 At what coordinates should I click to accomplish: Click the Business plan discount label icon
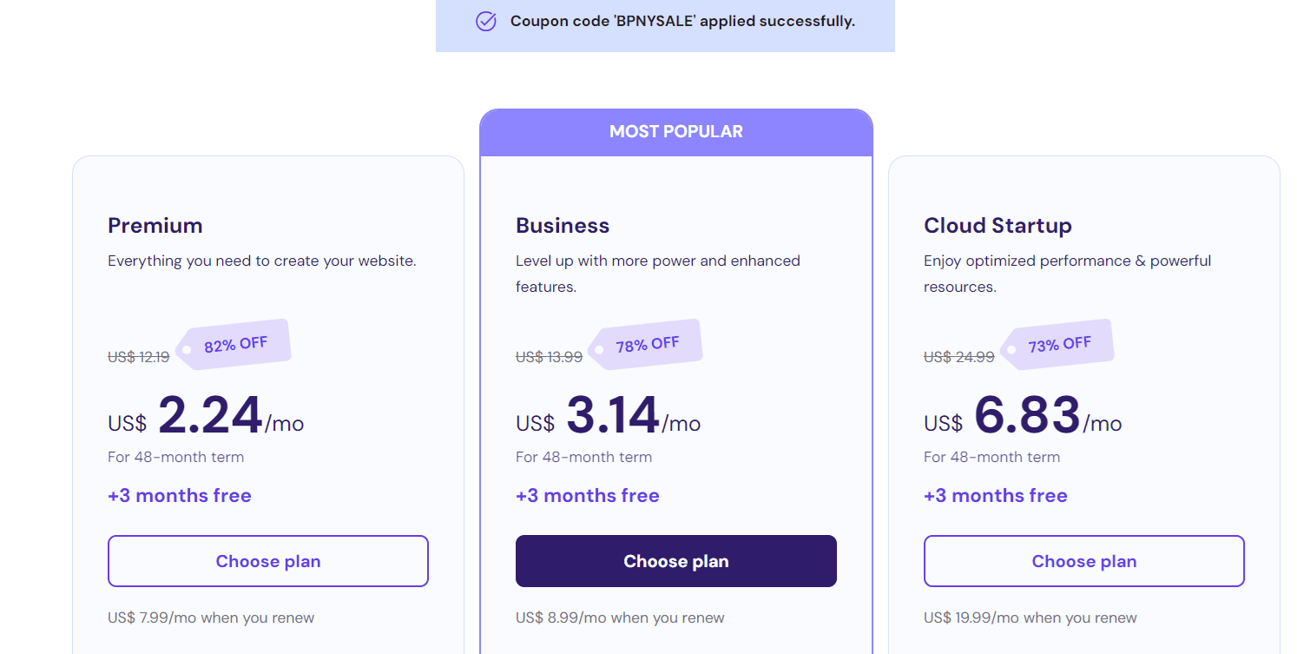[x=647, y=343]
